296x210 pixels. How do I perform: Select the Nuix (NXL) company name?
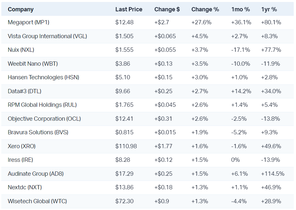pos(21,50)
